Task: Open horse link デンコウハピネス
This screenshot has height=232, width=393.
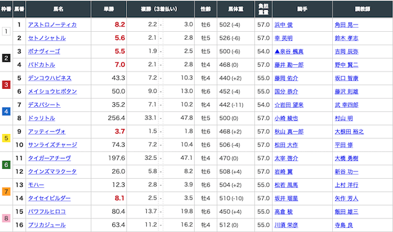Action: [x=50, y=78]
